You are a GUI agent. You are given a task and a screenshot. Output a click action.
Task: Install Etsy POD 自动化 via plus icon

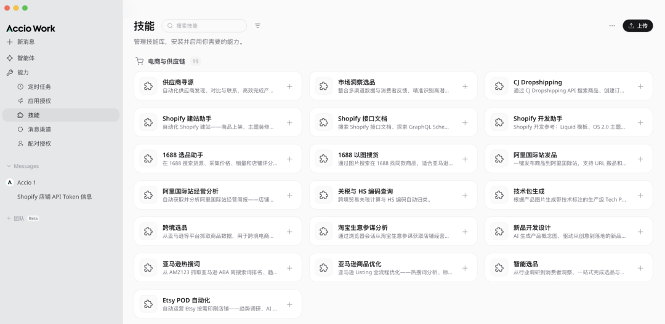click(x=289, y=304)
